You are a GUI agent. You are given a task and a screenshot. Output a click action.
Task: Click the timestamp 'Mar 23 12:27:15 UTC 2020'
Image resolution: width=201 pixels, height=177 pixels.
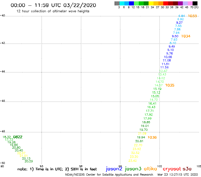click(x=178, y=175)
